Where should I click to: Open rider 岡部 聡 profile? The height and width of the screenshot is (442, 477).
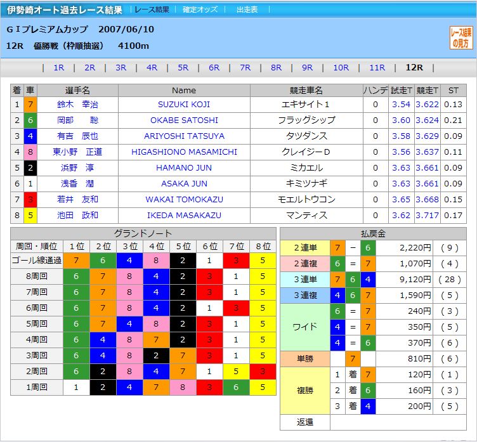pos(77,120)
